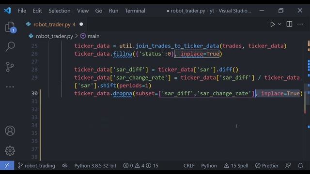Open the Terminal menu

pyautogui.click(x=135, y=11)
